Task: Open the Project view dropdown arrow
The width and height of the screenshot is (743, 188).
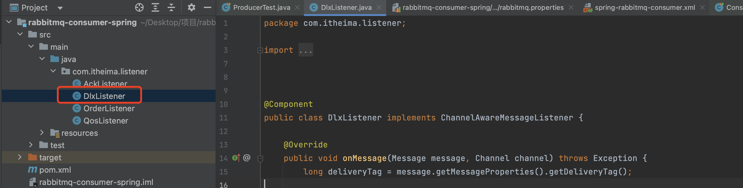Action: coord(60,8)
